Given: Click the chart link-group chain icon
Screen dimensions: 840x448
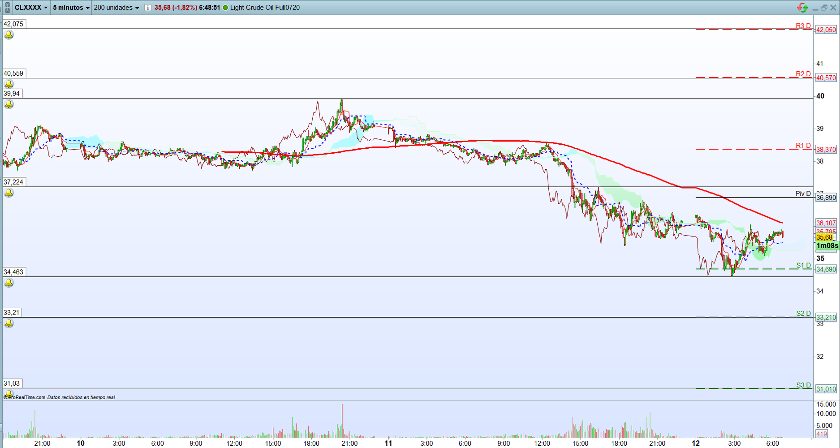Looking at the screenshot, I should pyautogui.click(x=7, y=8).
